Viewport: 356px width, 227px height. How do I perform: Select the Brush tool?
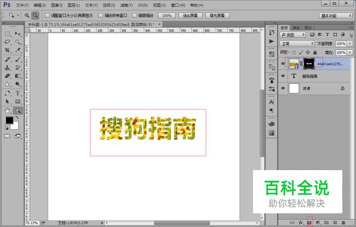18,60
